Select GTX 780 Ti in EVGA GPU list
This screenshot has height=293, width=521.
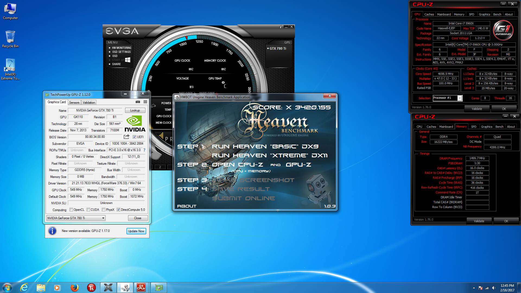click(278, 49)
